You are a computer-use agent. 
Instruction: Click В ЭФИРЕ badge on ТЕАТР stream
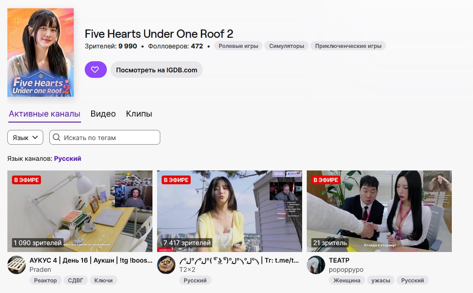[326, 180]
